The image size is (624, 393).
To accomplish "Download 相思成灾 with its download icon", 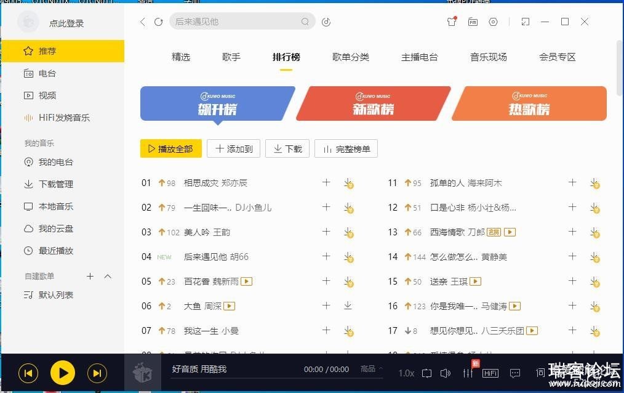I will coord(348,183).
